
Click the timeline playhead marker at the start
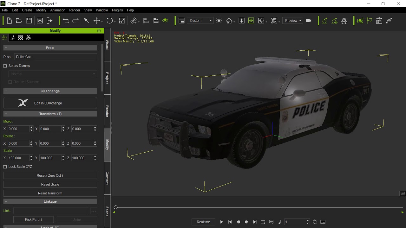(x=116, y=207)
